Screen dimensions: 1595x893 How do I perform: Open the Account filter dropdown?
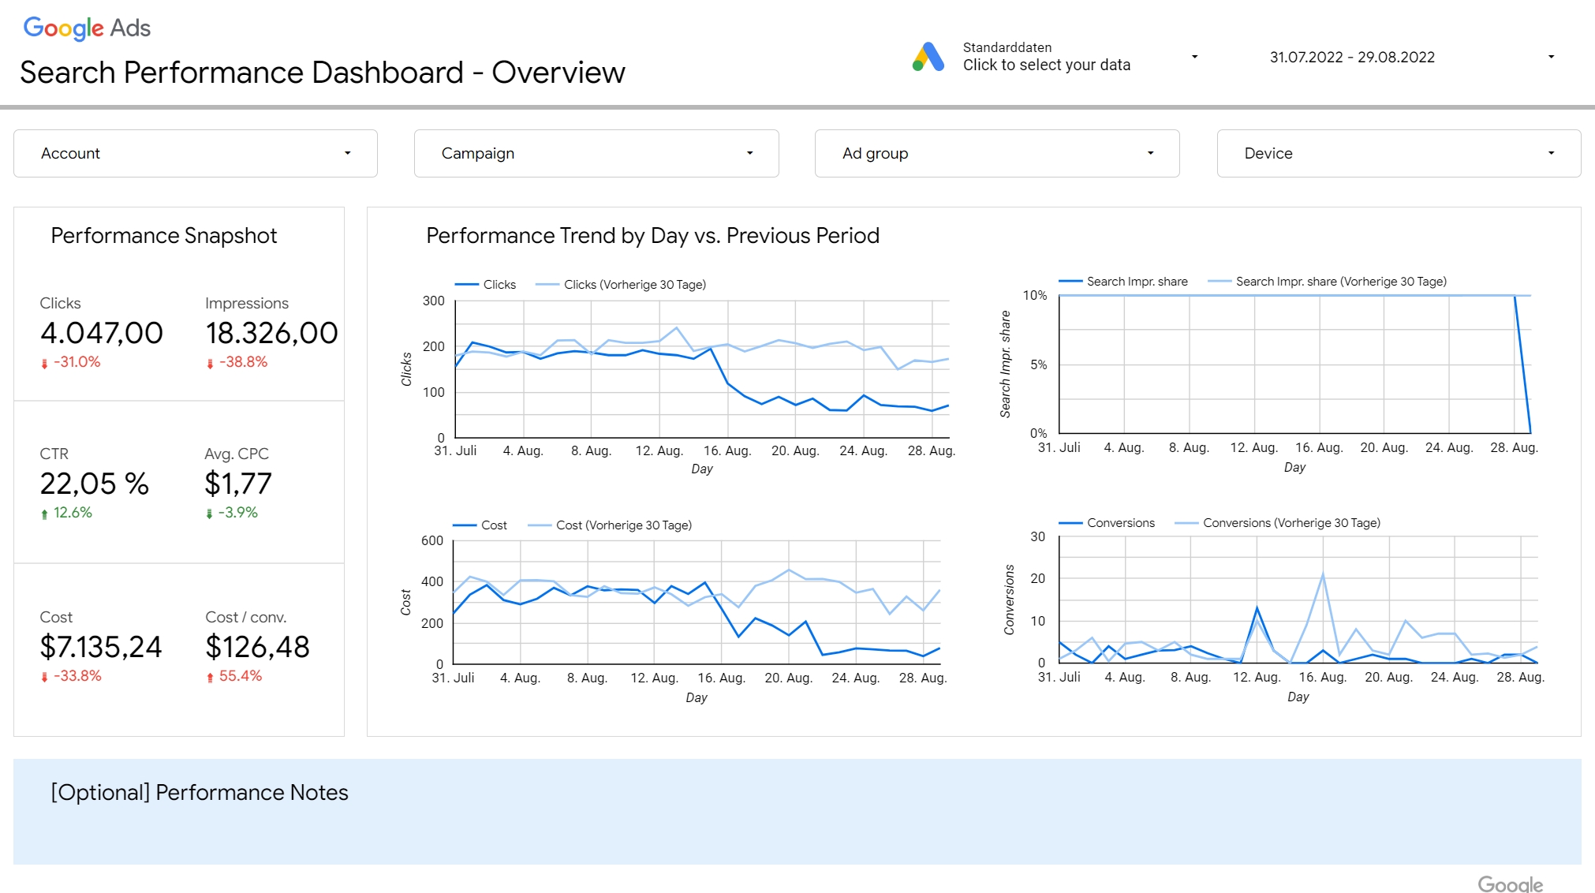[195, 154]
